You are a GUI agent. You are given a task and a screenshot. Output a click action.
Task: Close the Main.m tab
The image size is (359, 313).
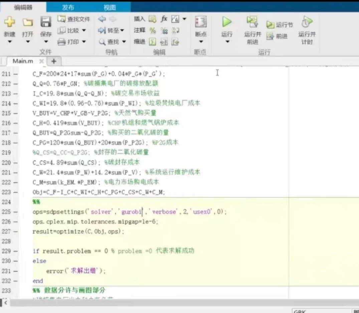coord(41,61)
